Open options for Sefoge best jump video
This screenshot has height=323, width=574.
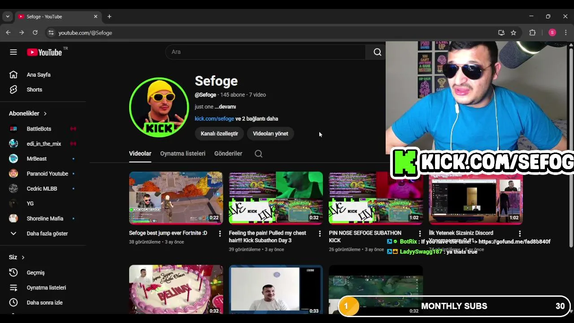[220, 234]
